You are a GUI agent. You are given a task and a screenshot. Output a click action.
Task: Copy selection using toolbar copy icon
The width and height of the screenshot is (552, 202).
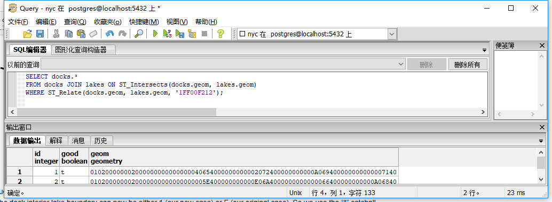point(69,34)
